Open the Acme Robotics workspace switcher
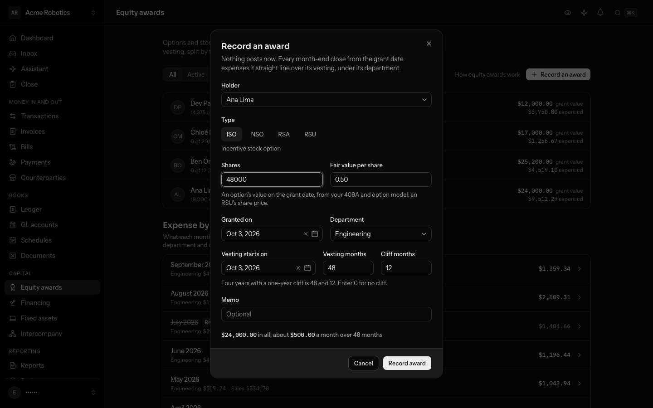Viewport: 653px width, 408px height. coord(52,13)
